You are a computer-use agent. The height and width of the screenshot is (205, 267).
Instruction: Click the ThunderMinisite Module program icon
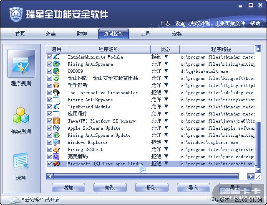[x=56, y=57]
